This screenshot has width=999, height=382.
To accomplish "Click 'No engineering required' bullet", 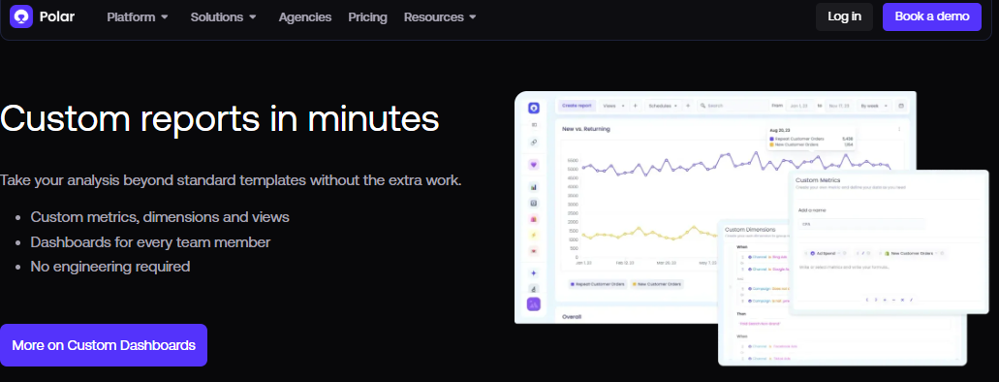I will pyautogui.click(x=110, y=266).
